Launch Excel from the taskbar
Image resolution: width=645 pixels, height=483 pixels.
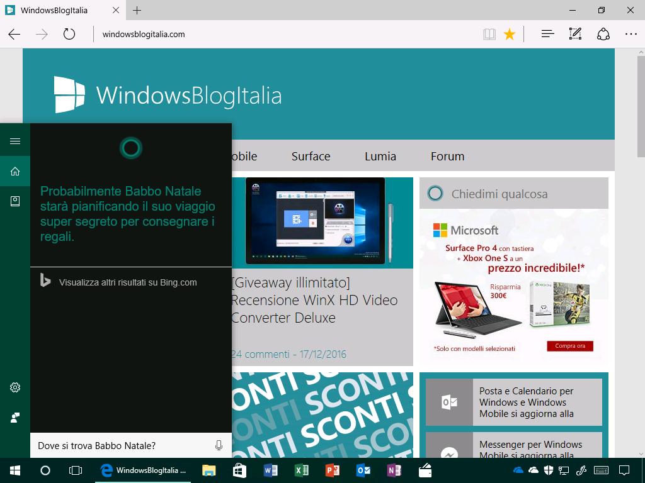[x=302, y=470]
